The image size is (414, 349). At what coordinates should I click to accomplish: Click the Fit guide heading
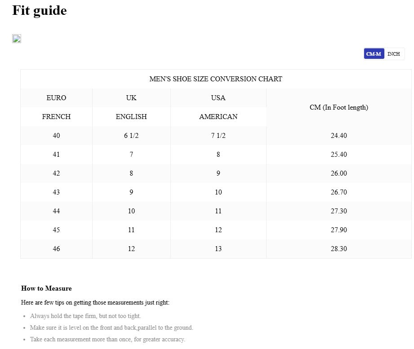click(x=40, y=10)
